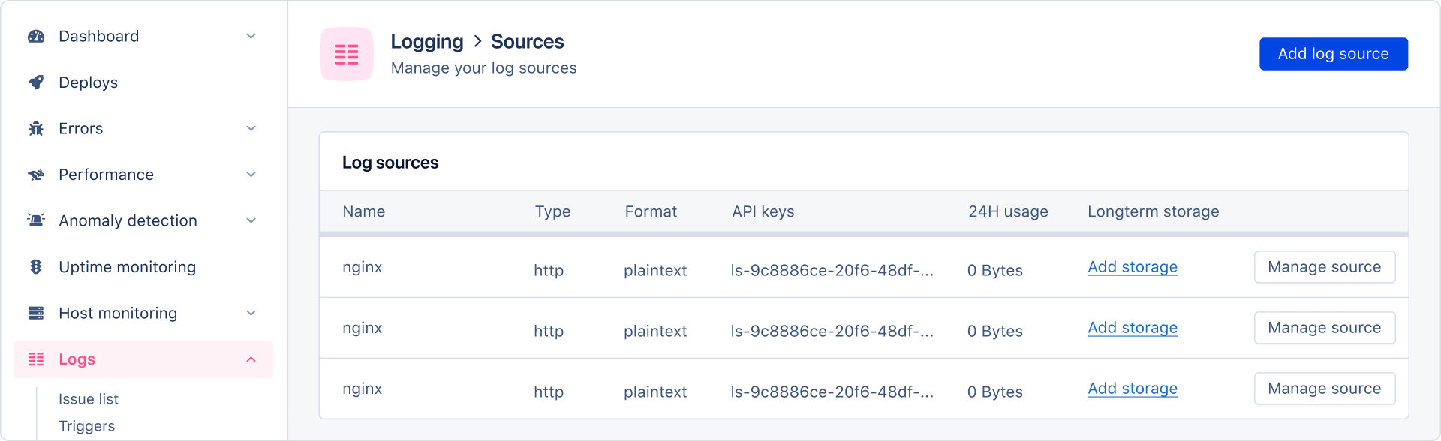Click the API key in third row

832,391
